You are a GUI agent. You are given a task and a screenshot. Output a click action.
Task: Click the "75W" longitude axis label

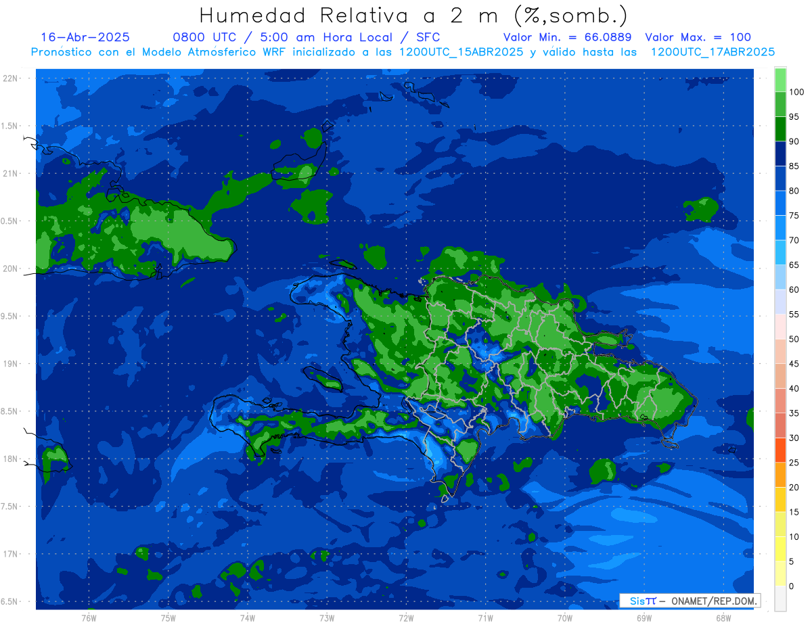coord(168,618)
